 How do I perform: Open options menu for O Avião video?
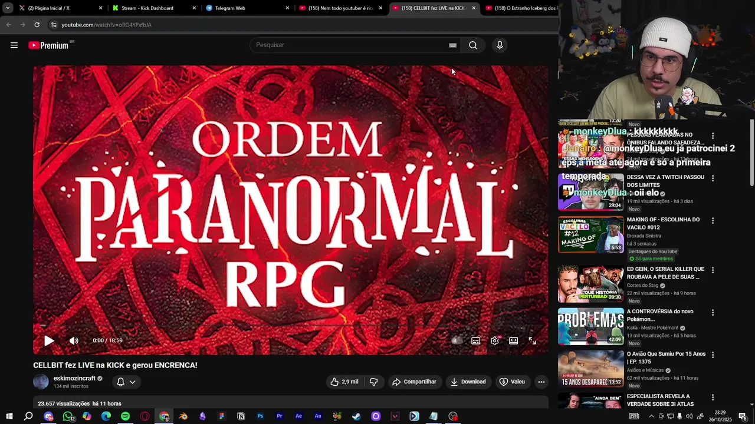713,355
